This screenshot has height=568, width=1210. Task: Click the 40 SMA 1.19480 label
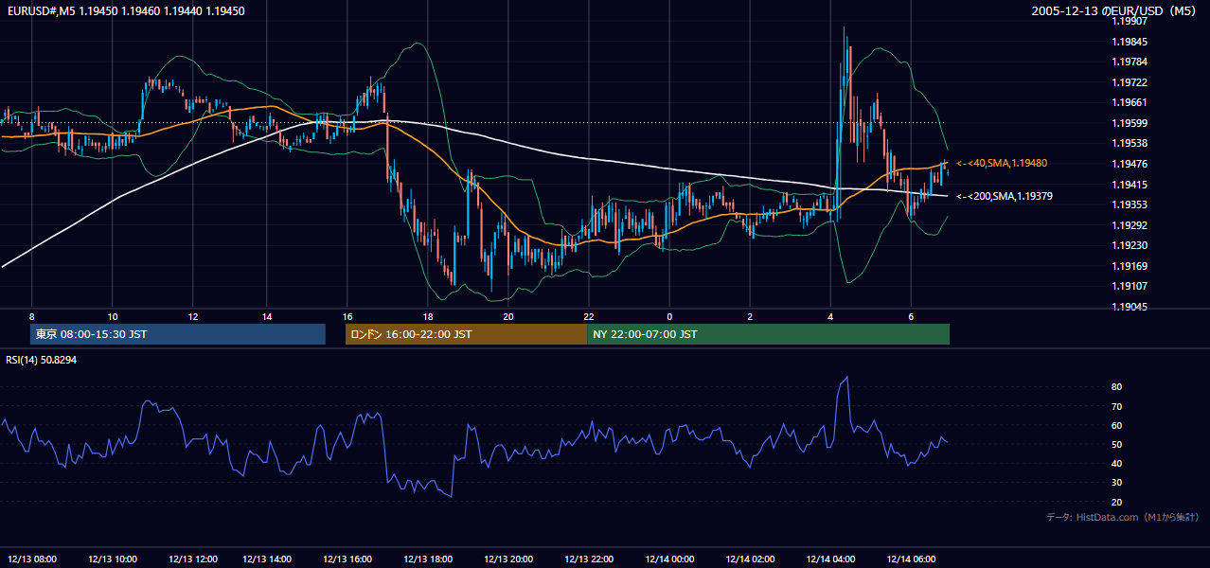click(1002, 164)
